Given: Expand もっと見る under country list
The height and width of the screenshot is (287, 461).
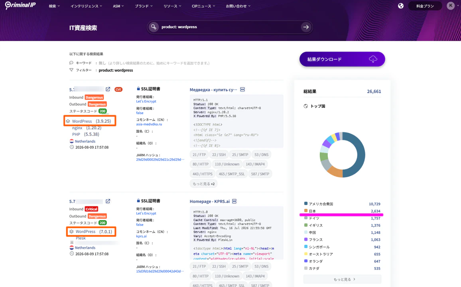Looking at the screenshot, I should [342, 279].
